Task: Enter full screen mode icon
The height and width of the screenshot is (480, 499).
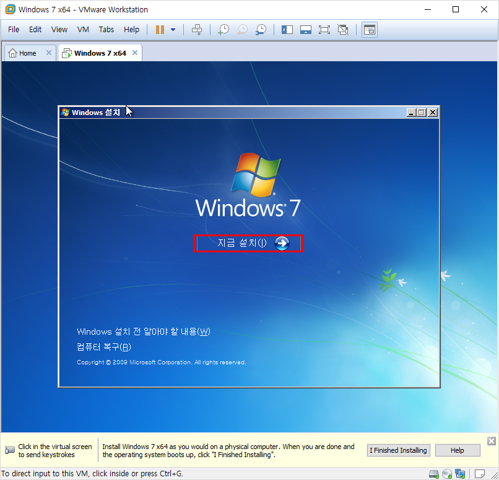Action: click(324, 30)
